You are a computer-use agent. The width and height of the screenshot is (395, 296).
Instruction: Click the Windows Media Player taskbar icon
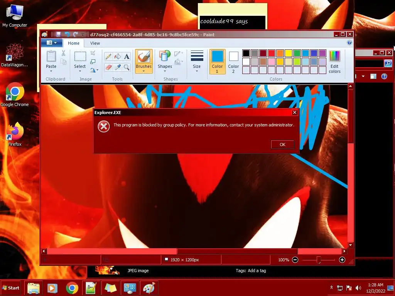pos(52,288)
